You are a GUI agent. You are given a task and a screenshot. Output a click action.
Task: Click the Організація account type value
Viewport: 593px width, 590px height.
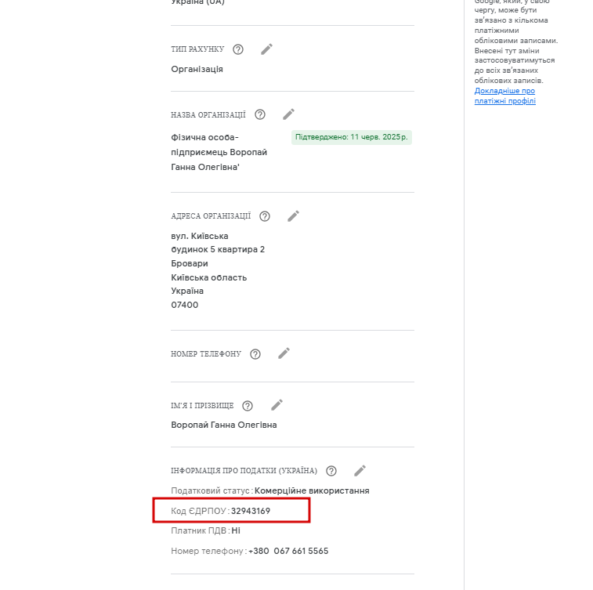click(x=197, y=69)
